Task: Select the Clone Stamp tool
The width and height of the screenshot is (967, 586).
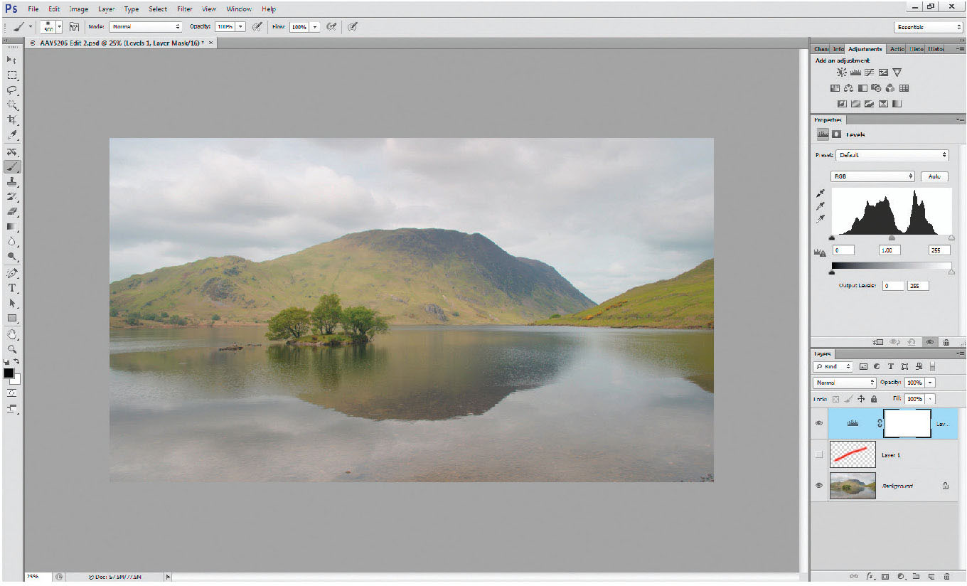Action: 12,182
